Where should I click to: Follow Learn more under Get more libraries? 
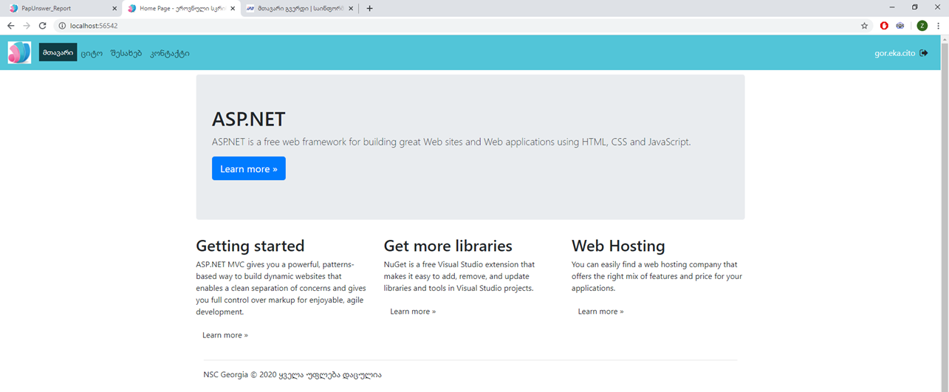[413, 312]
